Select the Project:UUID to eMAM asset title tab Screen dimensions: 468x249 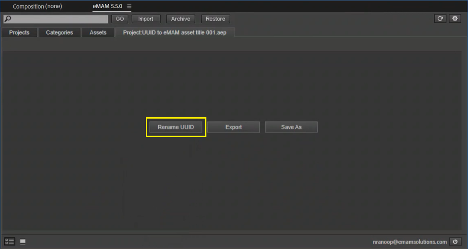174,32
